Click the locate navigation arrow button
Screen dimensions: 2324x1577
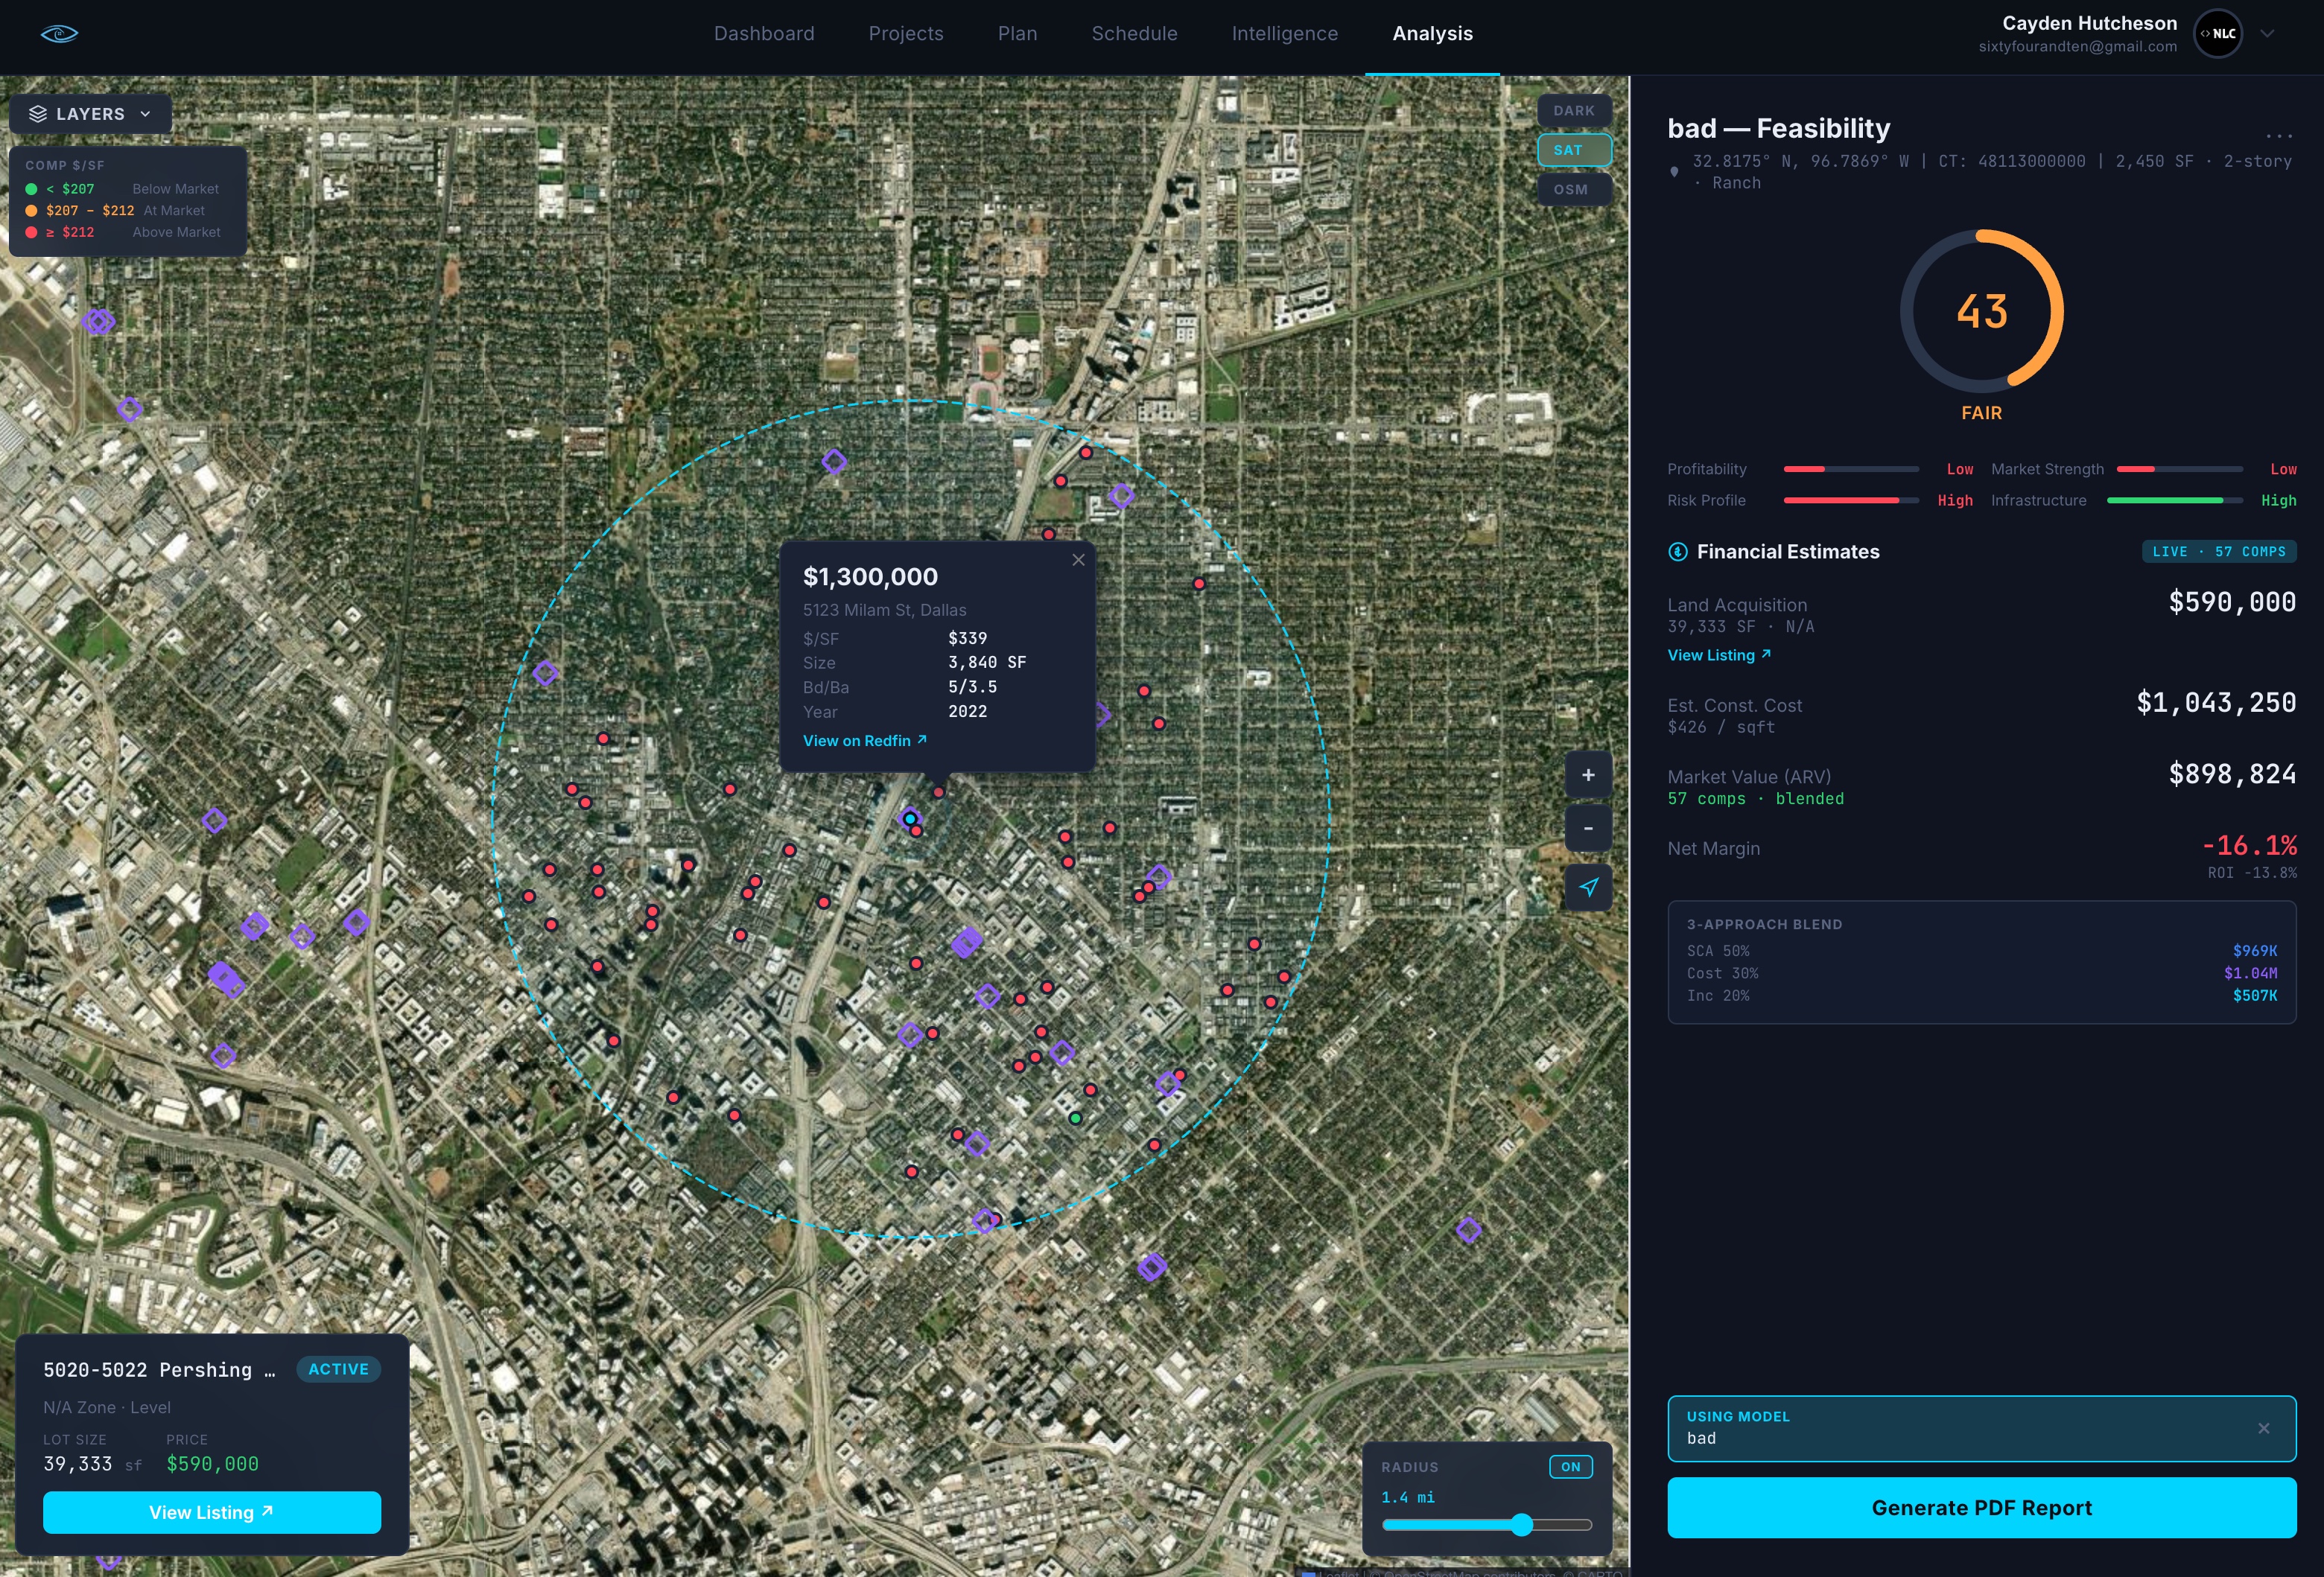pyautogui.click(x=1587, y=888)
